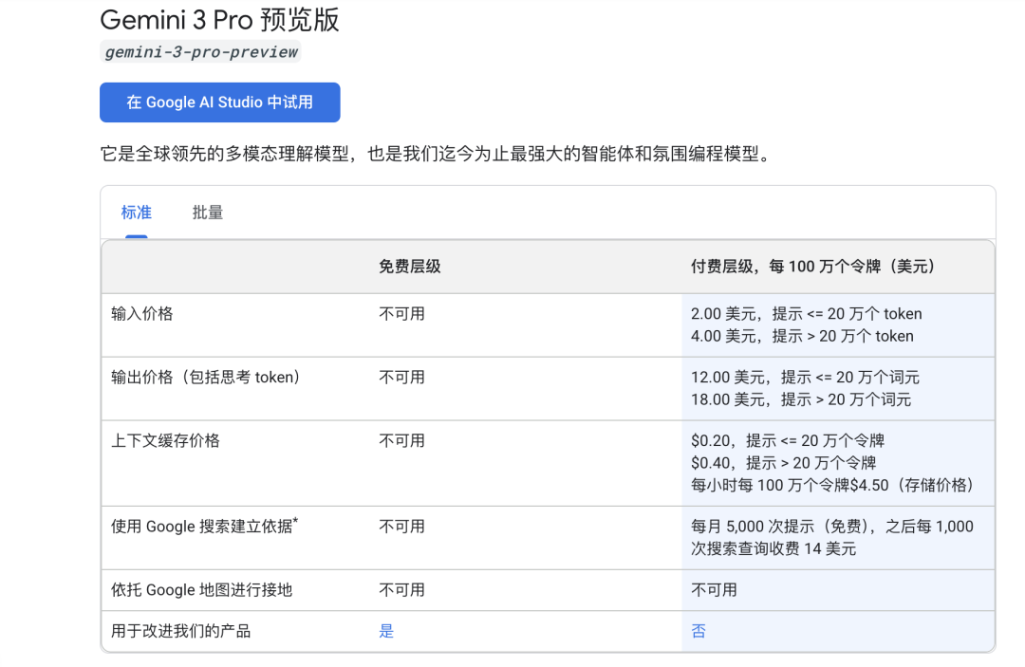Click the Gemini 3 Pro 预览版 heading
Screen dimensions: 1025x667
[219, 20]
